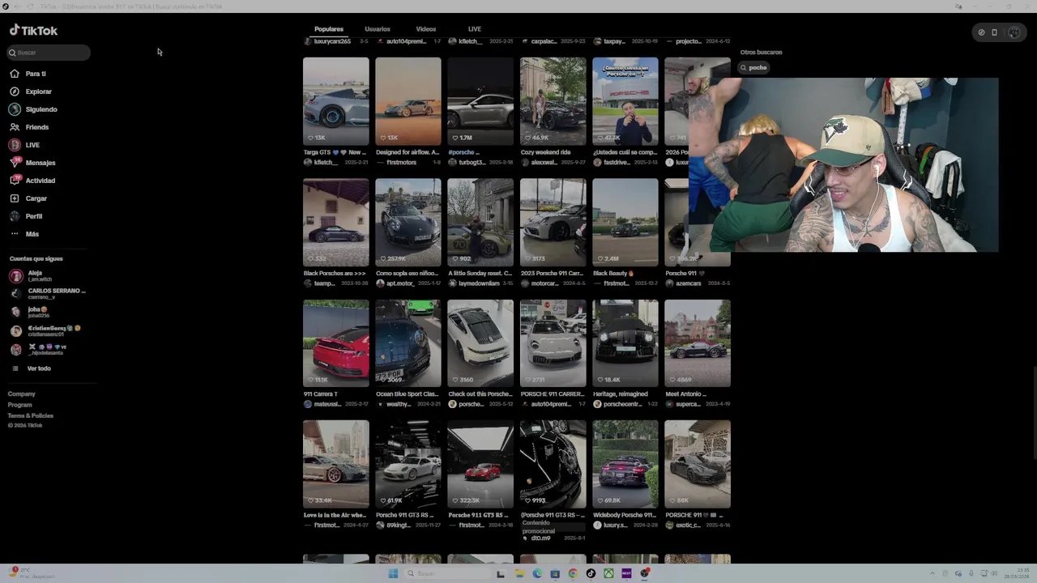This screenshot has height=583, width=1037.
Task: Click author 'dt0.m9' under promotional video
Action: point(540,538)
